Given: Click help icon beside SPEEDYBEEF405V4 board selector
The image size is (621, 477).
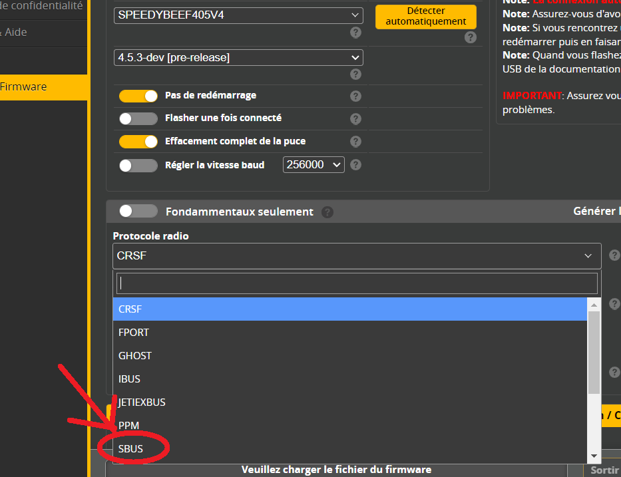Looking at the screenshot, I should 356,33.
